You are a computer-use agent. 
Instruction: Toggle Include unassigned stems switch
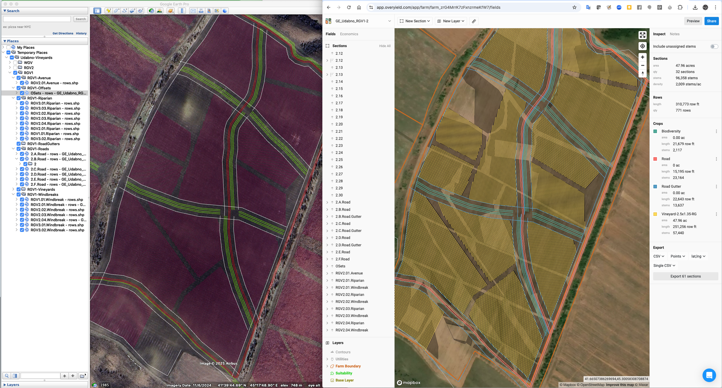point(714,46)
